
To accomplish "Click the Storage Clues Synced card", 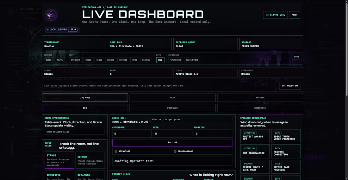I will 271,44.
